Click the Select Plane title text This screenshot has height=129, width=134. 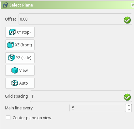click(21, 5)
